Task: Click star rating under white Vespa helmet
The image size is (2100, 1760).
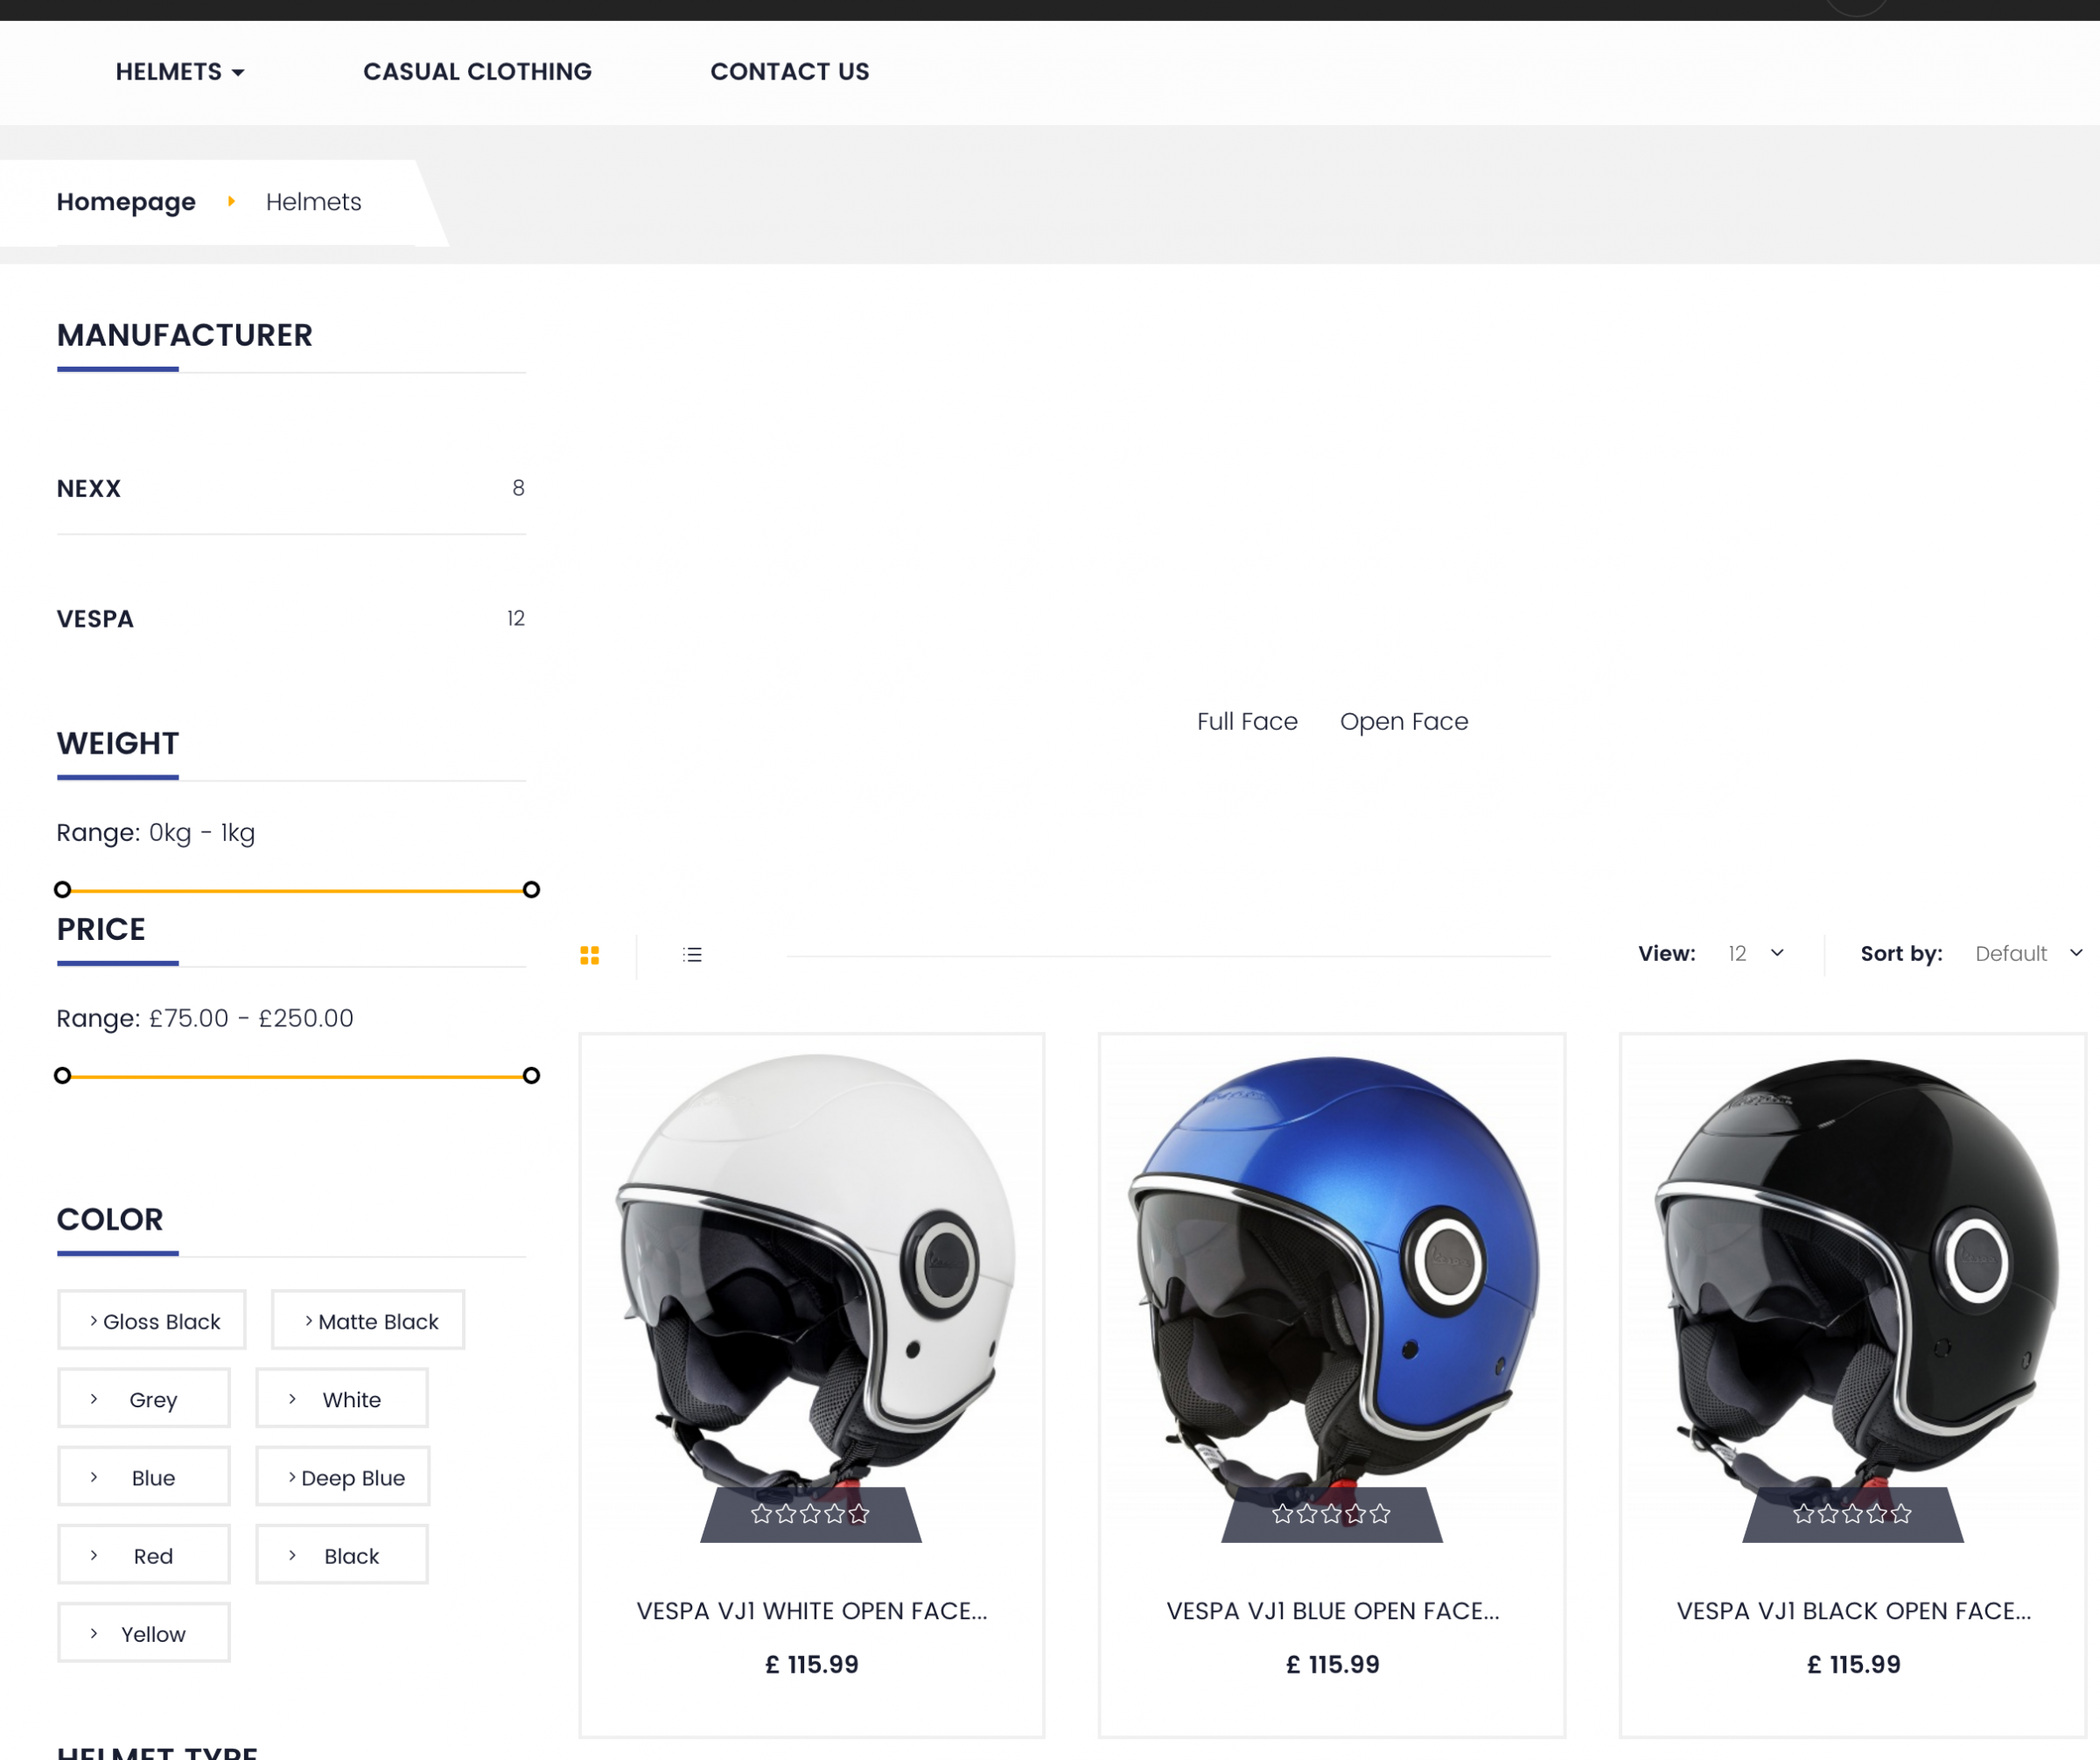Action: point(810,1514)
